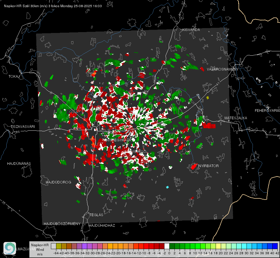
Task: Click the VÁSÁROSNAMÉNY city label
Action: pyautogui.click(x=223, y=69)
